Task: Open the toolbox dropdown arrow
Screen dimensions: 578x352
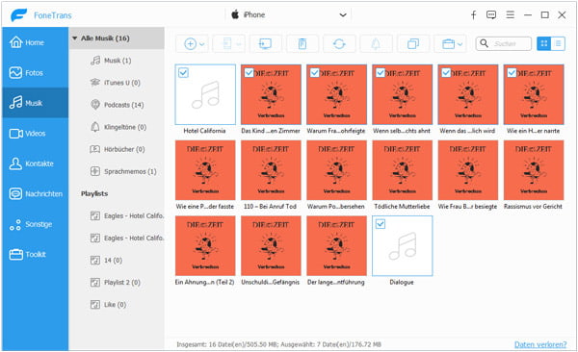Action: pyautogui.click(x=460, y=44)
